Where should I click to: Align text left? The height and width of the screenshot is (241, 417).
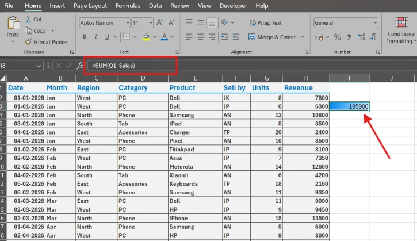(189, 37)
